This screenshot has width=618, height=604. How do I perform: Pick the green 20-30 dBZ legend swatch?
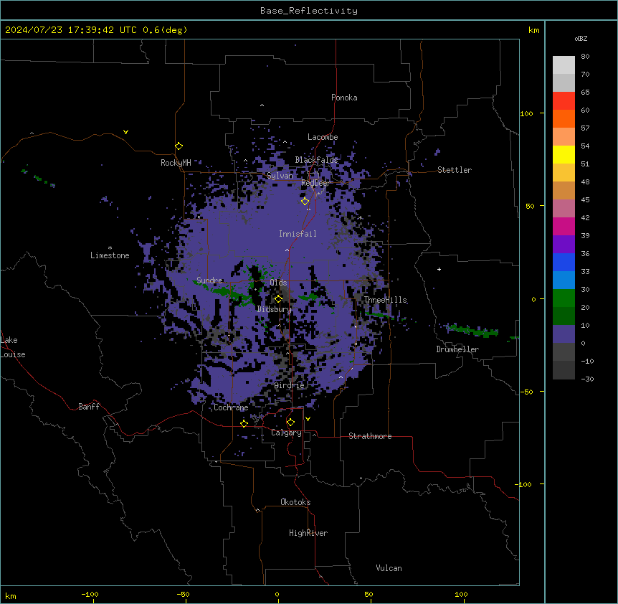pos(564,298)
